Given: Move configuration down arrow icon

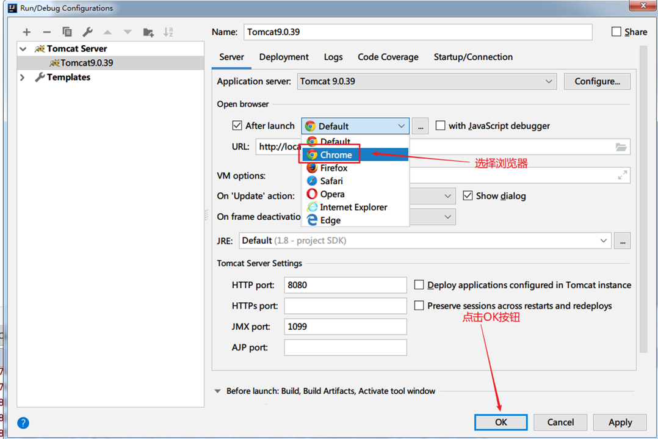Looking at the screenshot, I should click(x=128, y=32).
